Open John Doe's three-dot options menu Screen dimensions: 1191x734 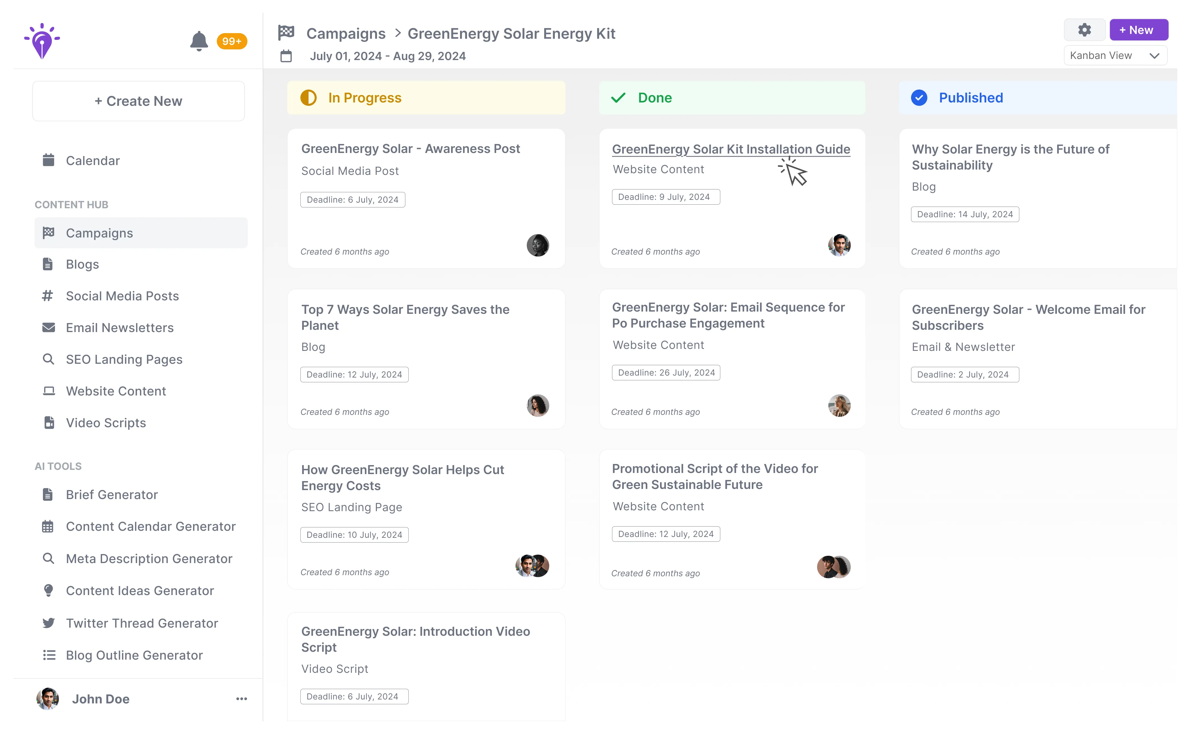(242, 699)
